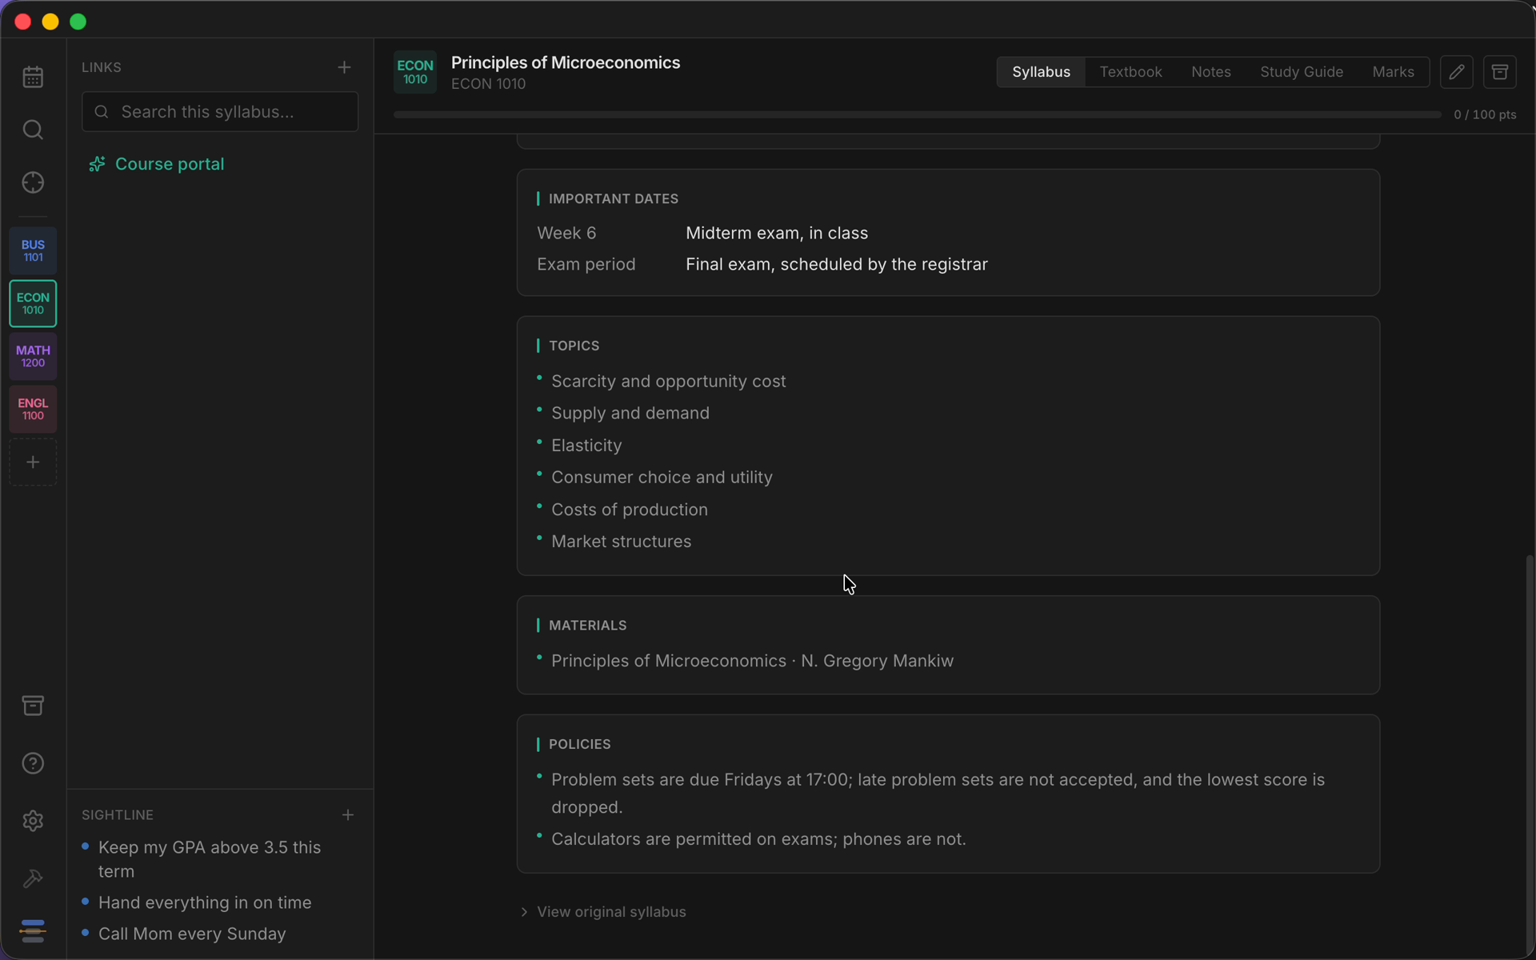Edit course with pencil icon
Viewport: 1536px width, 960px height.
pos(1457,72)
